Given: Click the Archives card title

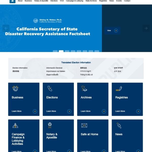Looking at the screenshot, I should (x=86, y=98).
